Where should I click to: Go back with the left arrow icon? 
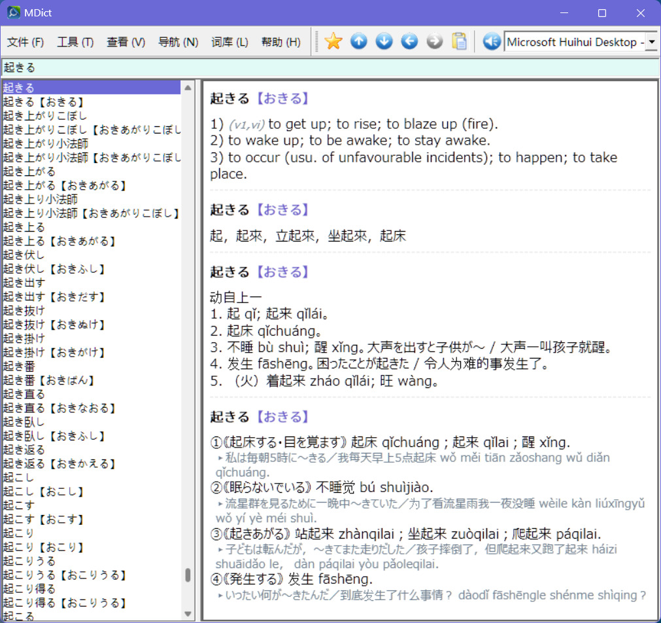[x=409, y=41]
